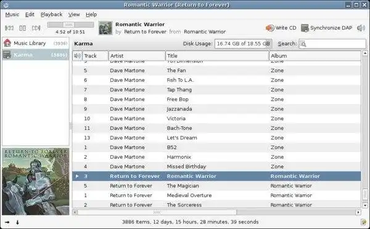
Task: Open the View menu
Action: point(74,15)
